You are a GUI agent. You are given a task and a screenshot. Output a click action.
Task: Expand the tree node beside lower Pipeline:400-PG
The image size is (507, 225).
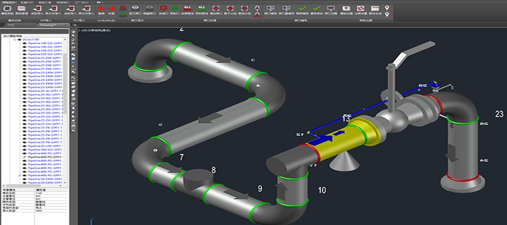click(20, 175)
